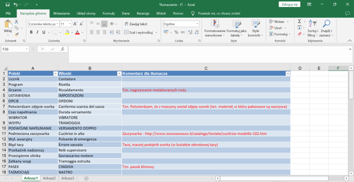
Task: Change text orientation with the angled icon
Action: tap(112, 24)
